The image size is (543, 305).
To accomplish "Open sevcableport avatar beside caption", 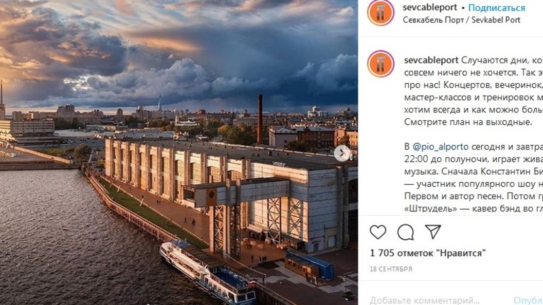I will (381, 64).
